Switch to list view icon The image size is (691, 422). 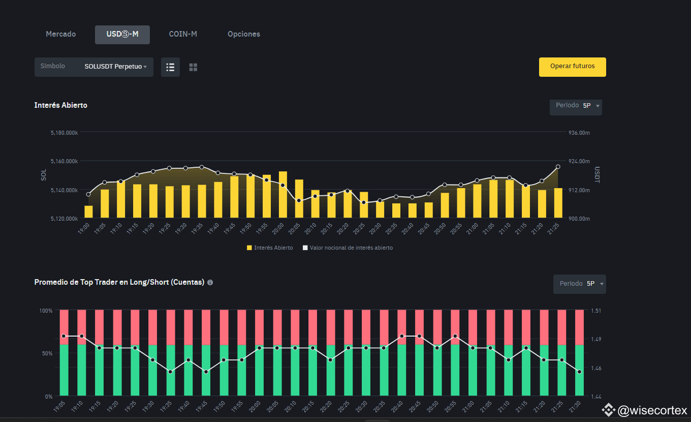click(170, 67)
